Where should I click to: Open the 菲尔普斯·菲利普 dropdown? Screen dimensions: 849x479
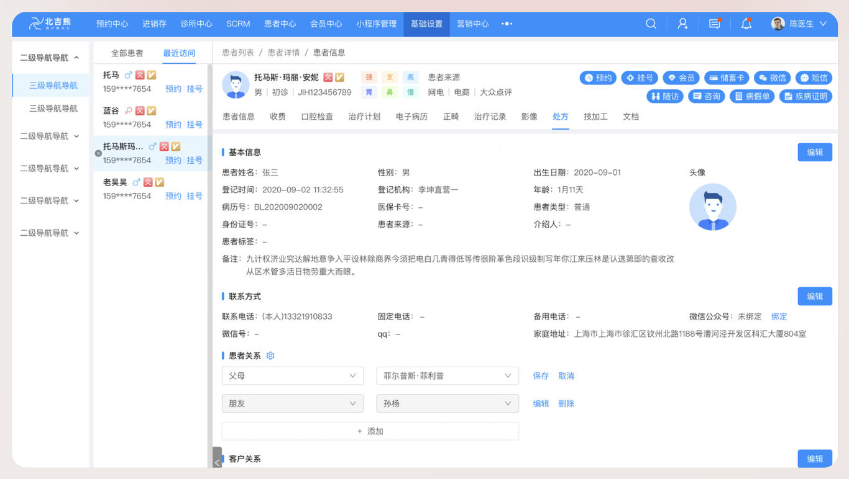click(x=447, y=376)
